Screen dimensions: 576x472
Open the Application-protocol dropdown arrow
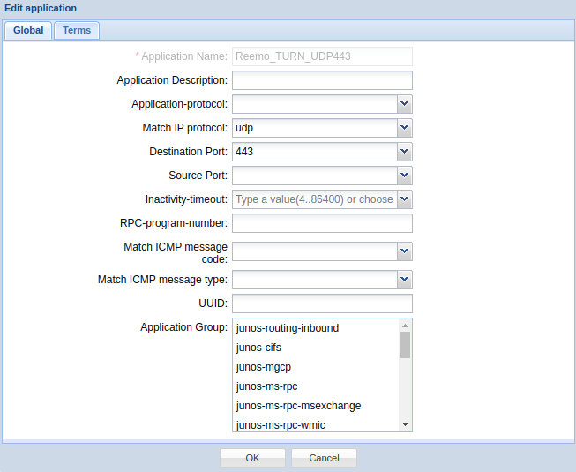[x=404, y=104]
